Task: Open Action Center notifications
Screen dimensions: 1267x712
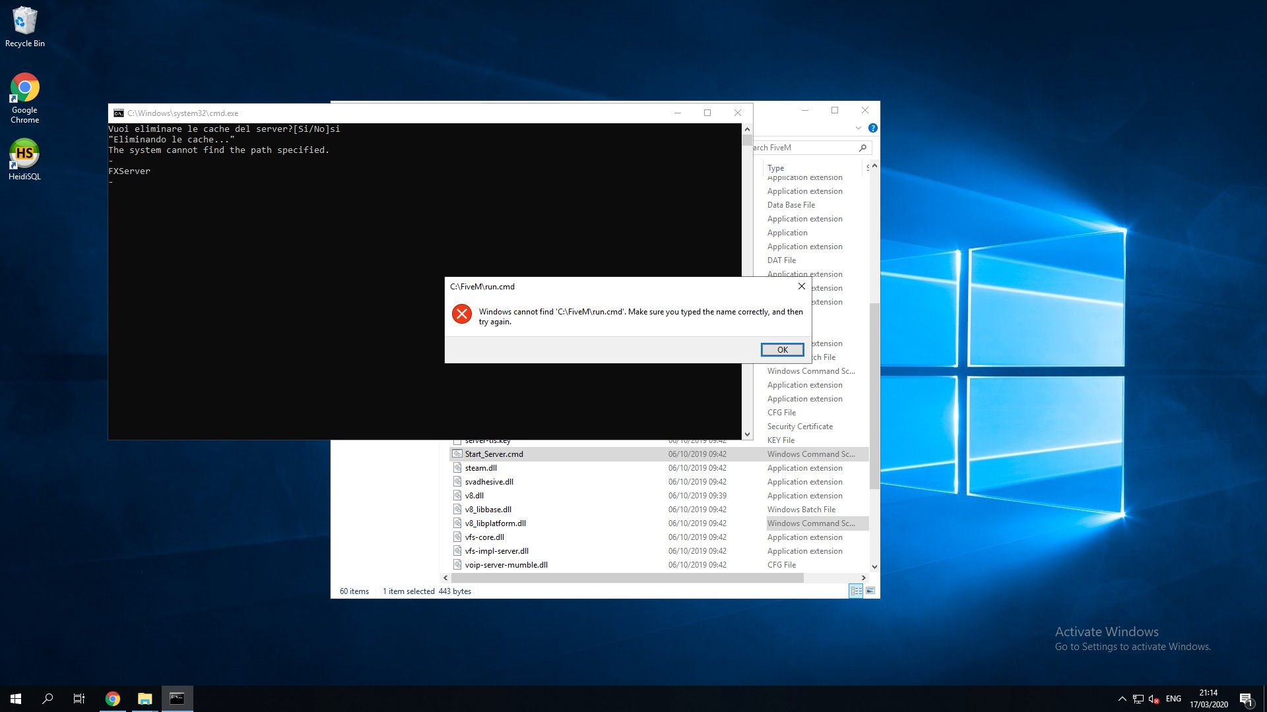Action: click(1247, 699)
